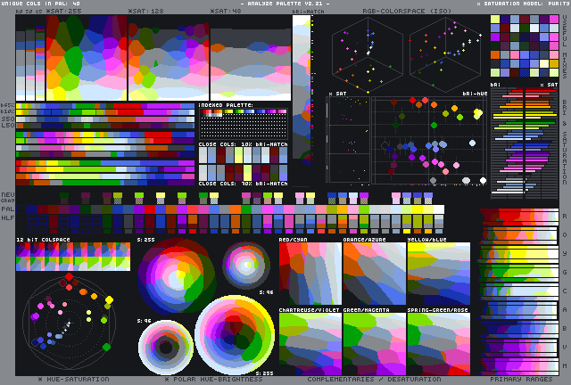Click the Red/Cyan complementary gradient tile
This screenshot has height=385, width=571.
pos(310,274)
